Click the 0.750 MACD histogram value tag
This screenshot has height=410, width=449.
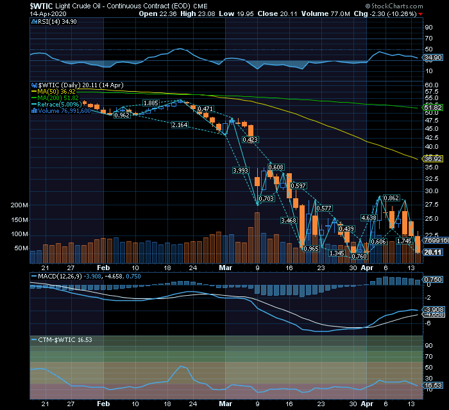click(433, 280)
